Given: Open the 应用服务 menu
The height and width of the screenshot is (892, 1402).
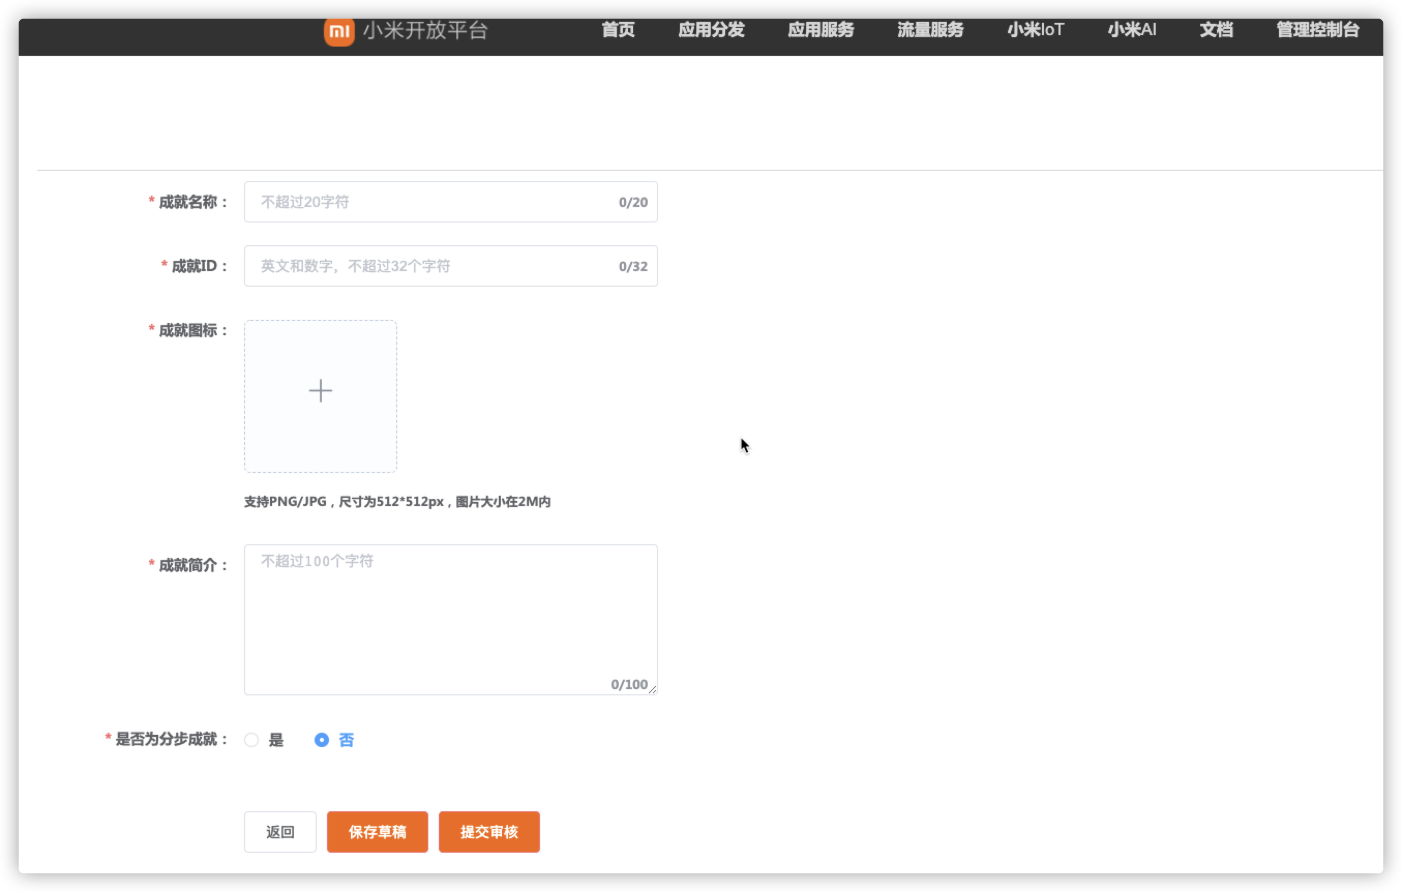Looking at the screenshot, I should (x=821, y=31).
